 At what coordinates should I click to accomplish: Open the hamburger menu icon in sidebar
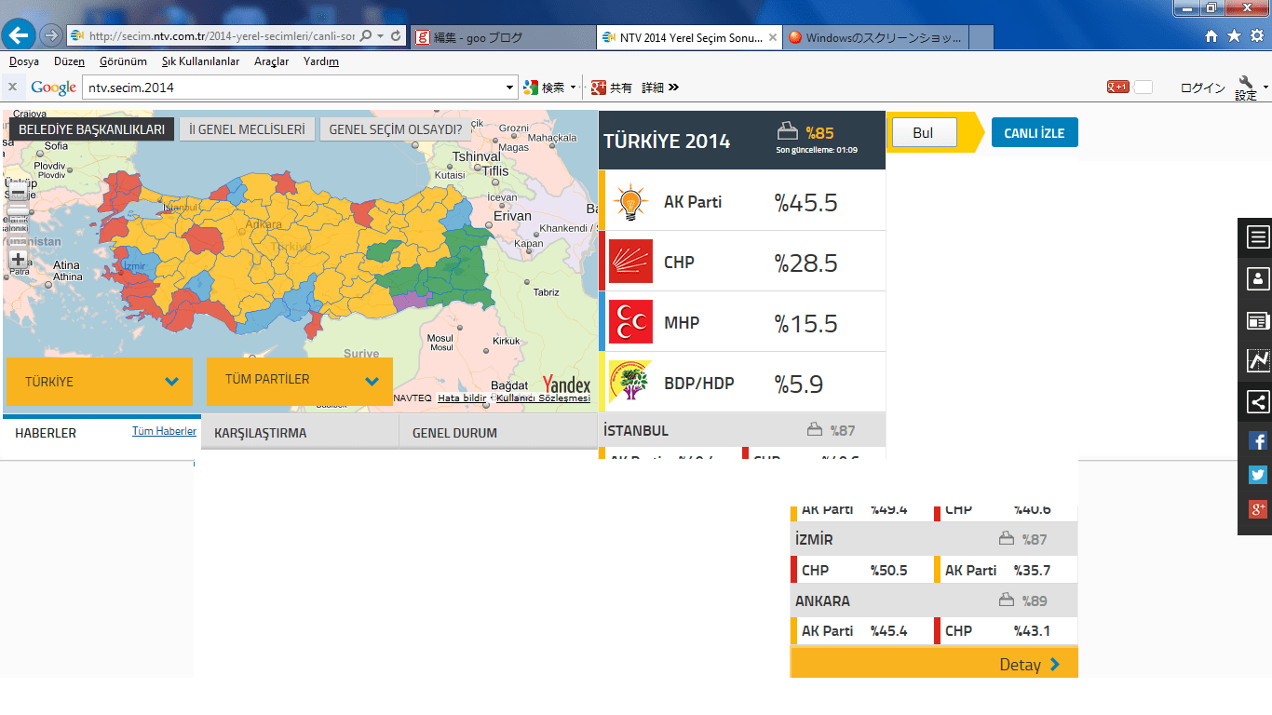(x=1258, y=236)
